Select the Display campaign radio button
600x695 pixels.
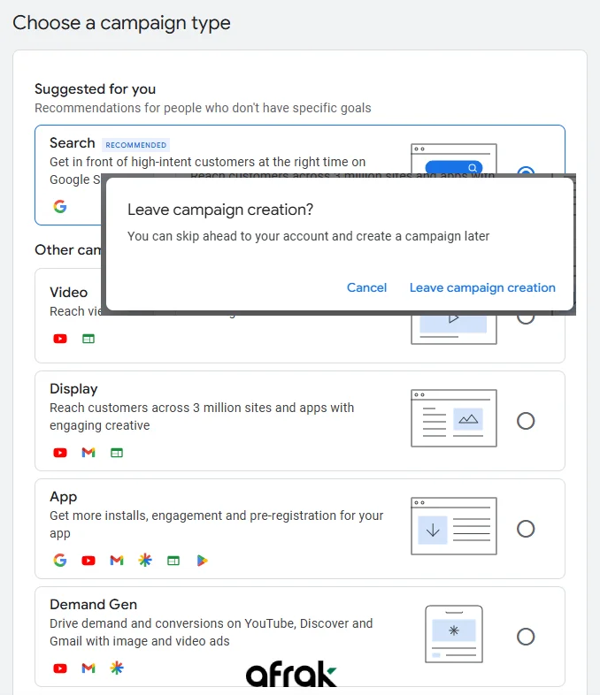coord(526,421)
